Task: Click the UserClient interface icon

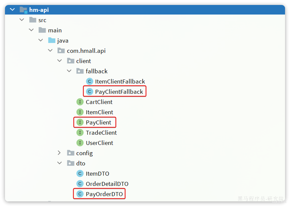Action: pyautogui.click(x=80, y=143)
